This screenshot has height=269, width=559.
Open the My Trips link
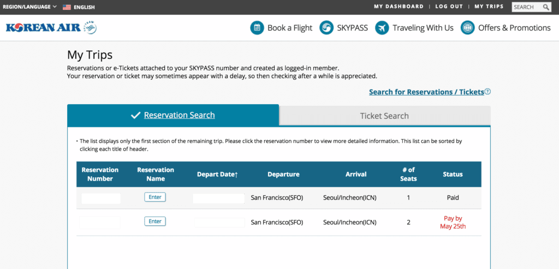(x=489, y=7)
